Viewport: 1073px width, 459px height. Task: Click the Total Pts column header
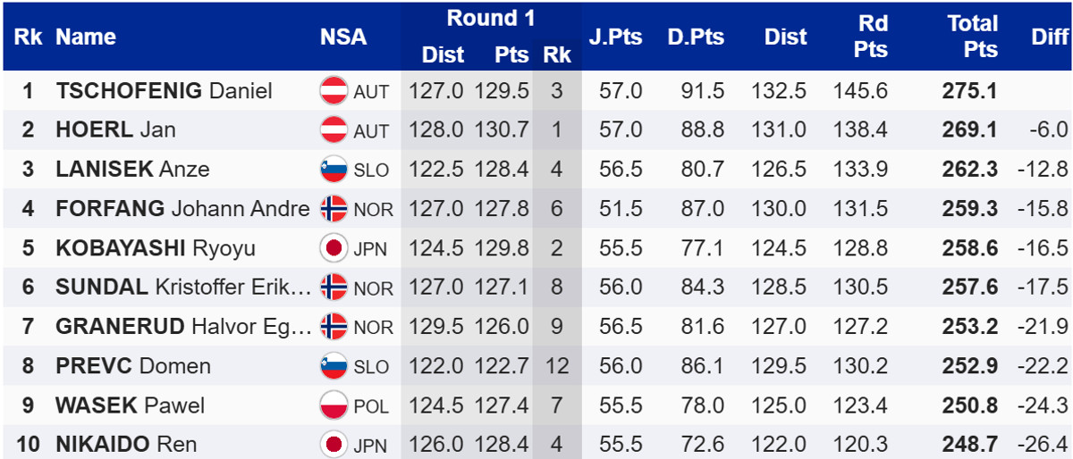tap(973, 37)
